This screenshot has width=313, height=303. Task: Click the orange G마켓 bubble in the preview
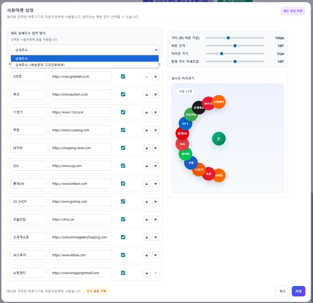click(219, 175)
